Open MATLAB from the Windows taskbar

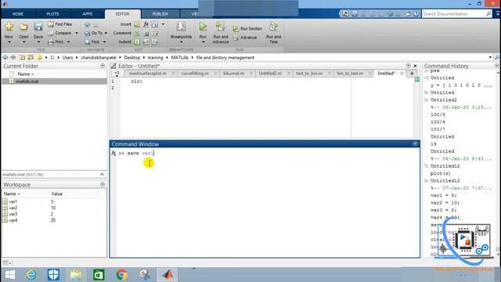pos(167,274)
